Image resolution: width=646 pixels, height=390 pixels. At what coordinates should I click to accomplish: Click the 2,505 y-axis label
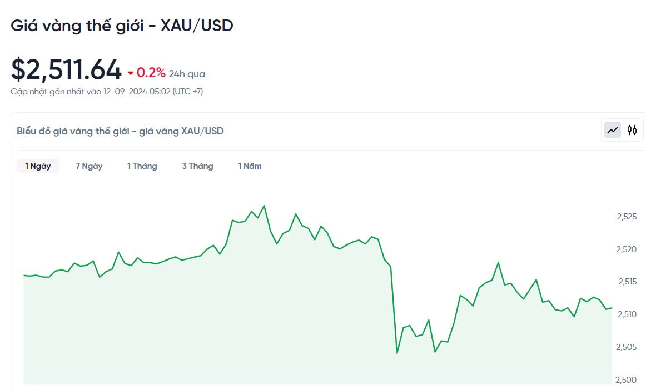tap(627, 348)
